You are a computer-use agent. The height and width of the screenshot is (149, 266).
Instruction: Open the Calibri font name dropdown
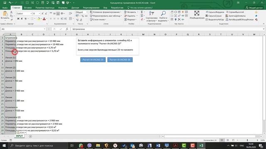click(31, 14)
